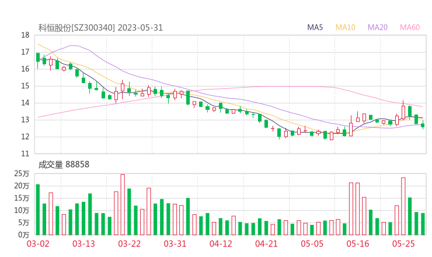Image resolution: width=432 pixels, height=257 pixels.
Task: Select the 03-22 date axis label
Action: pos(130,244)
